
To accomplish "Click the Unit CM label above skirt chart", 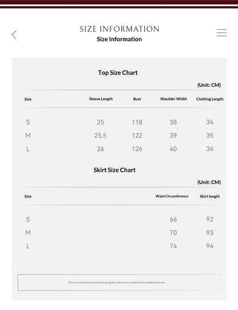I will pyautogui.click(x=209, y=182).
